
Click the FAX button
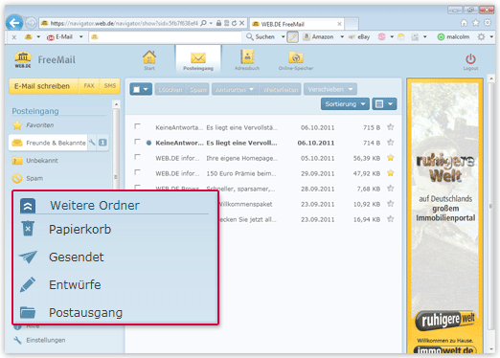(x=89, y=86)
